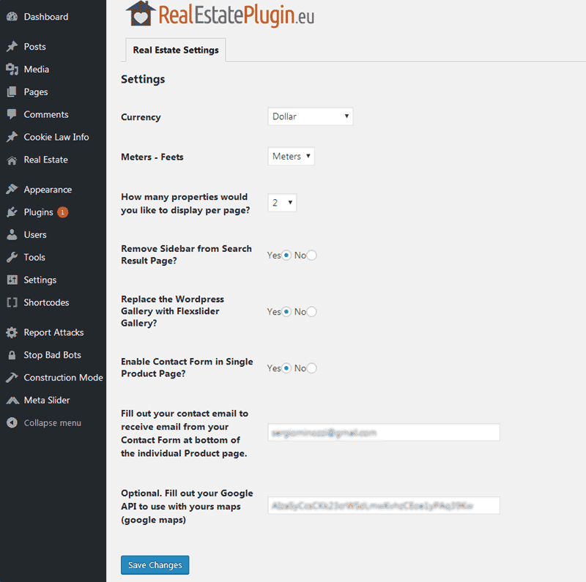Click the Posts pushpin icon
Image resolution: width=586 pixels, height=582 pixels.
tap(12, 46)
